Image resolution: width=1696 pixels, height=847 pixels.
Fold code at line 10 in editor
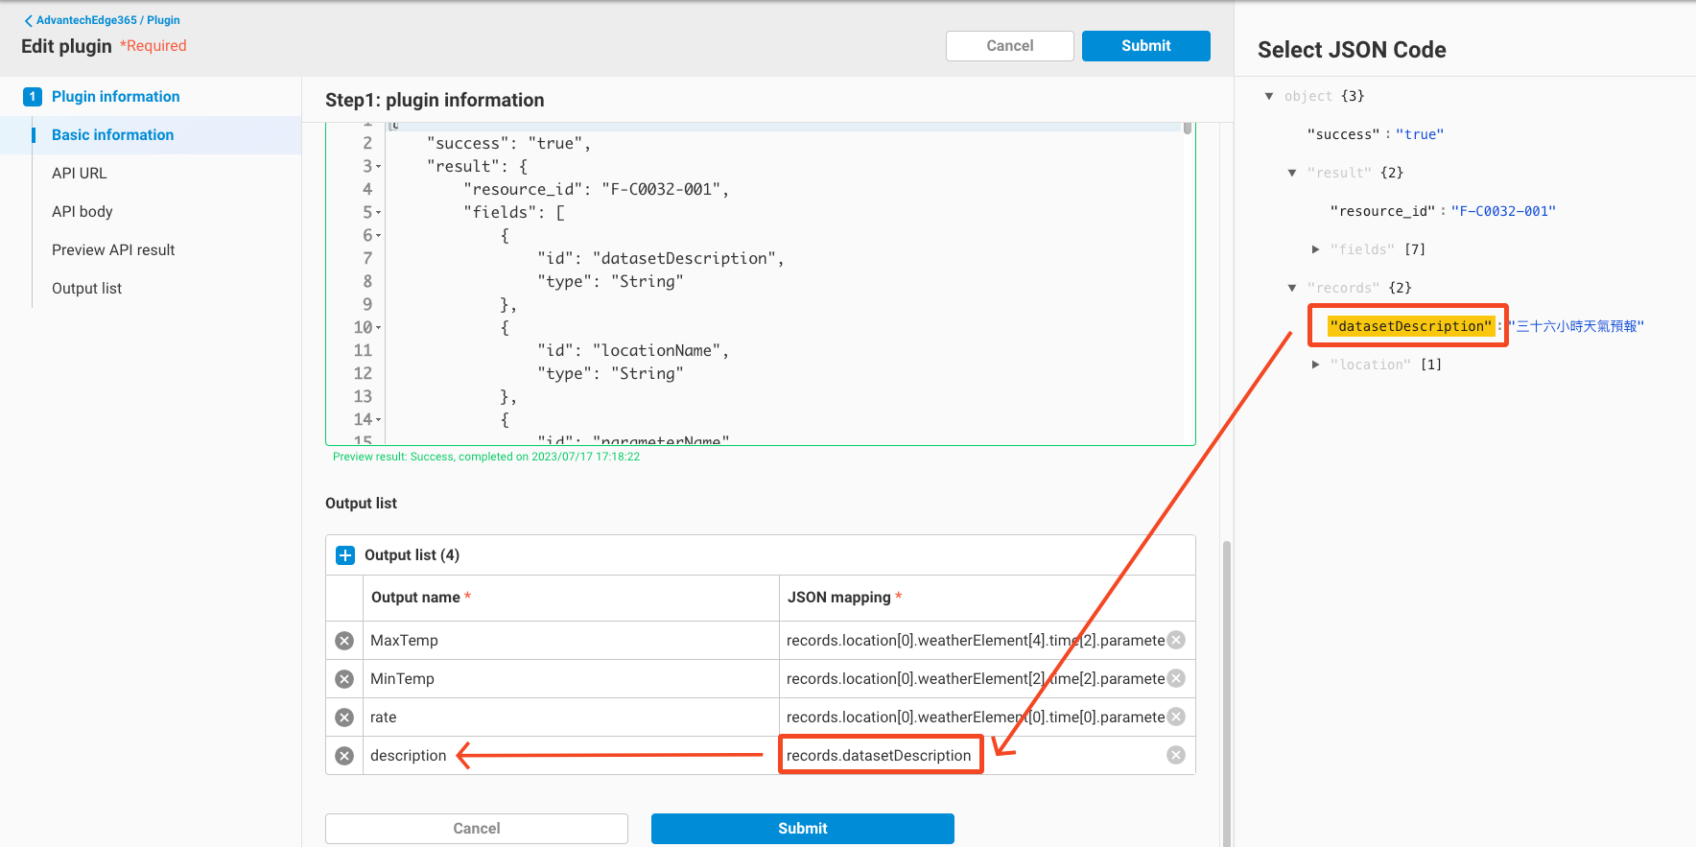tap(379, 328)
